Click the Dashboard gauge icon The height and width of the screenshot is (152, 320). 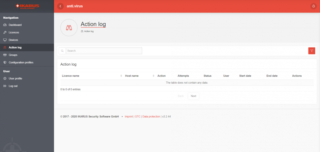coord(5,25)
